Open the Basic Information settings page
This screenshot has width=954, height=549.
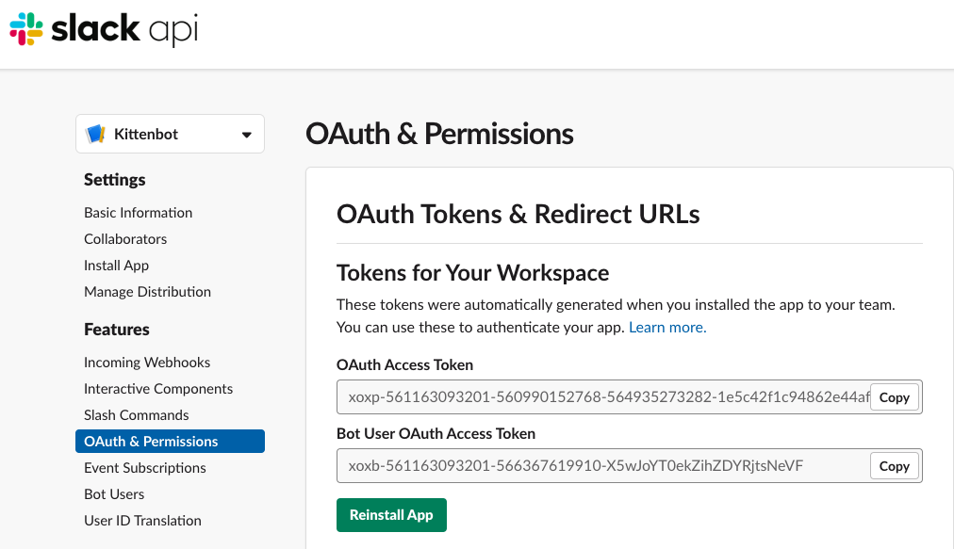pos(139,213)
